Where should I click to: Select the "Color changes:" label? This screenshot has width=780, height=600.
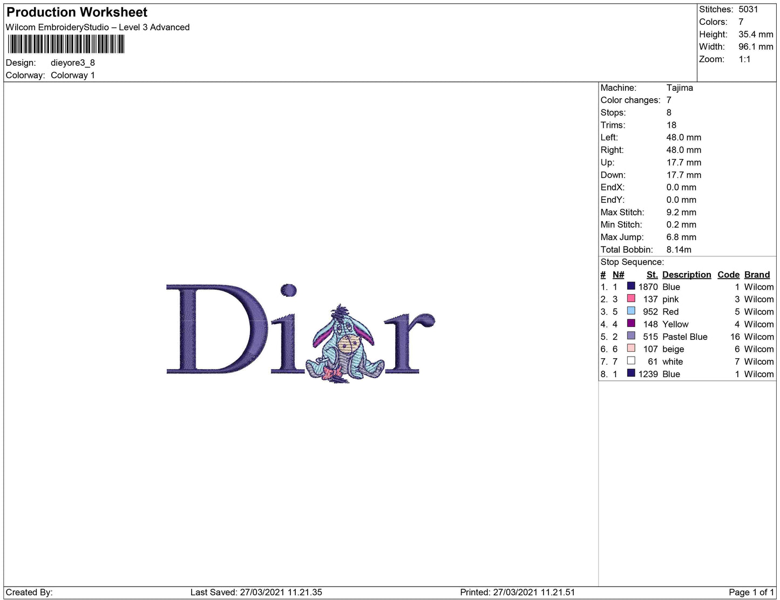[x=630, y=100]
